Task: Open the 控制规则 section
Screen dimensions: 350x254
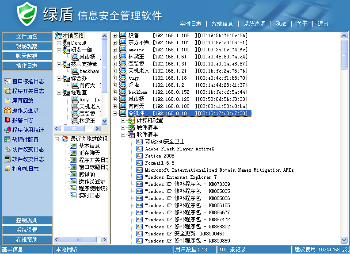Action: tap(27, 220)
